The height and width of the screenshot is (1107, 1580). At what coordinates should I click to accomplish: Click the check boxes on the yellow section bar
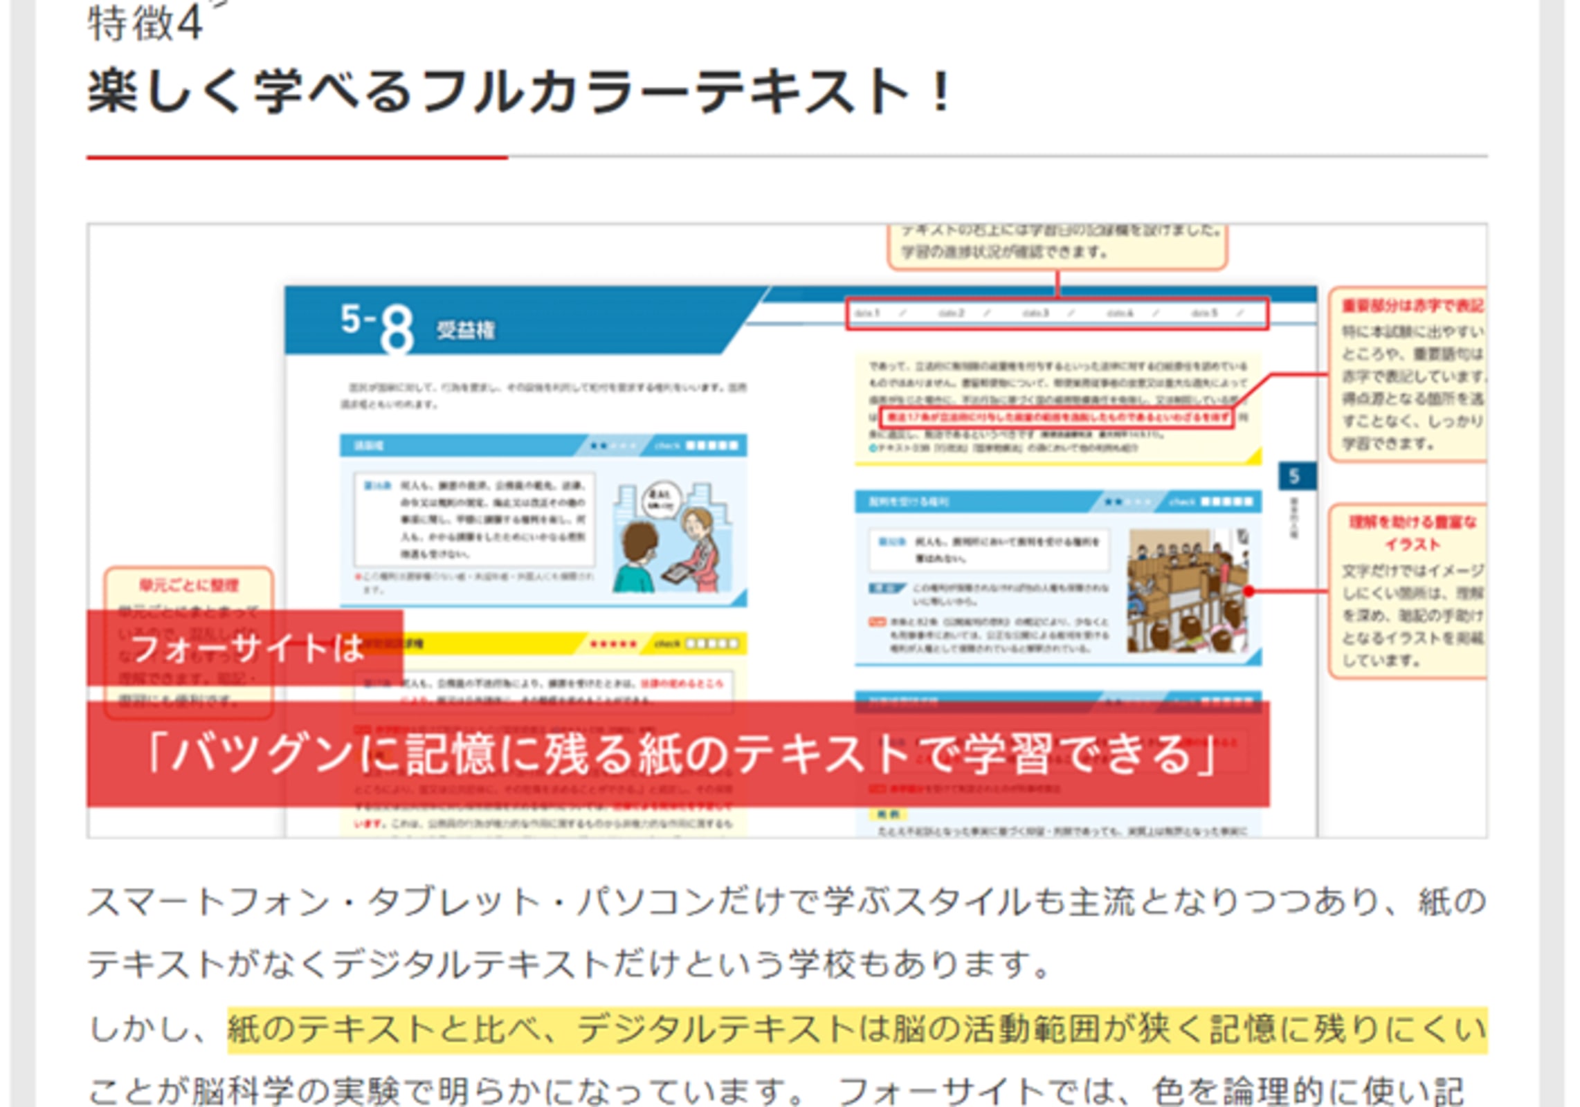point(711,644)
